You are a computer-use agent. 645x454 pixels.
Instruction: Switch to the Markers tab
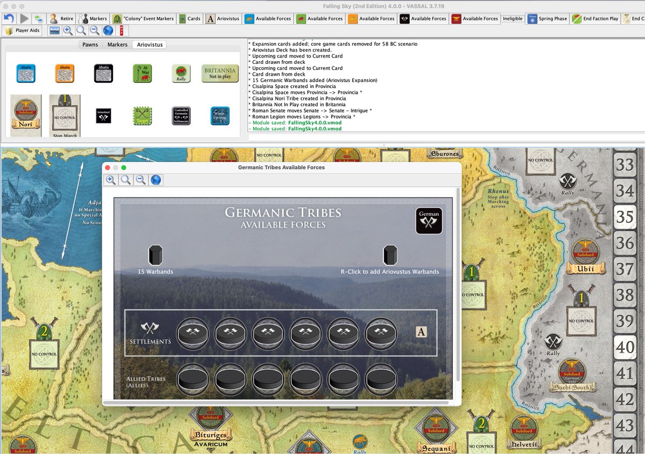(x=117, y=45)
